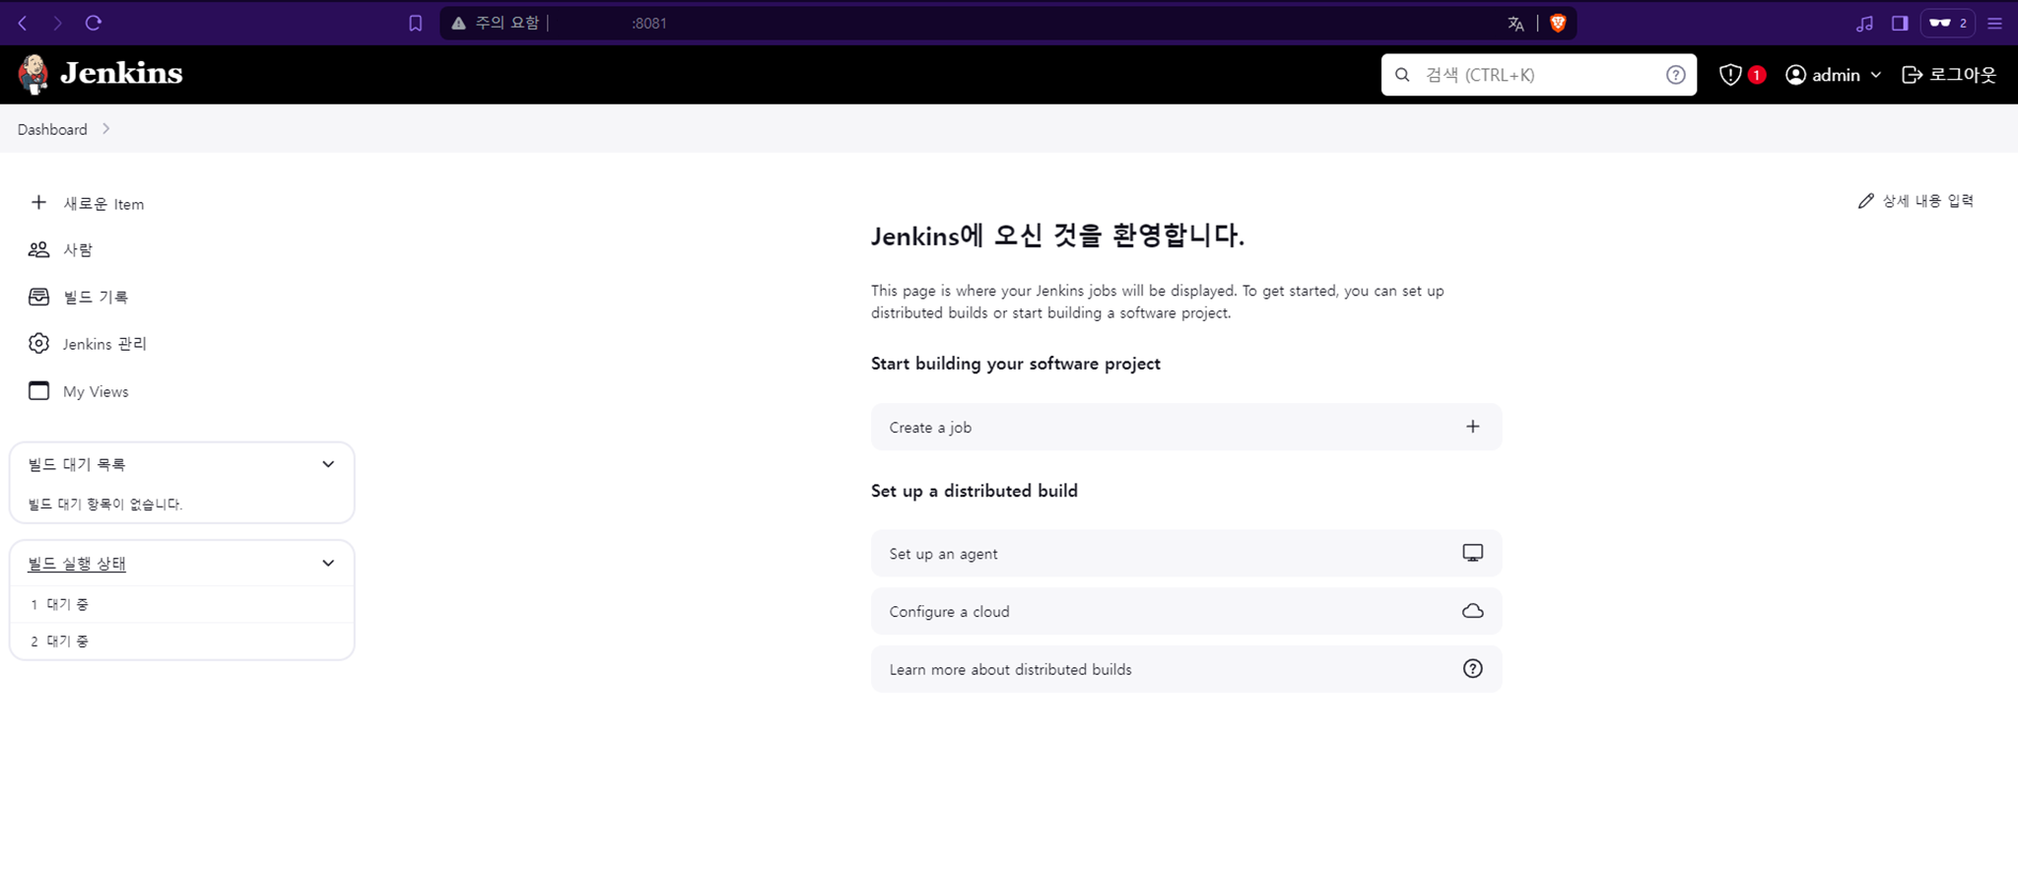
Task: Click 'Start building your software project' heading
Action: (1015, 364)
